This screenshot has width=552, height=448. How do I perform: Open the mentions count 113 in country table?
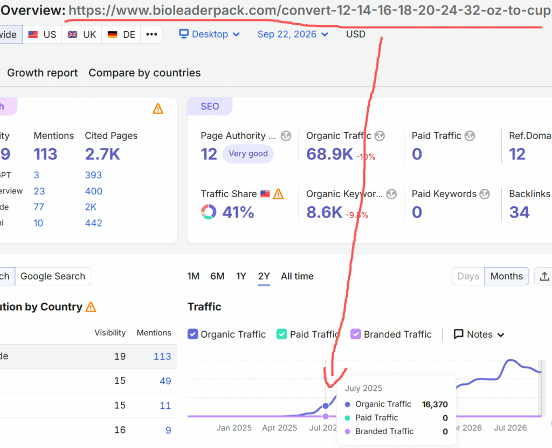point(162,356)
